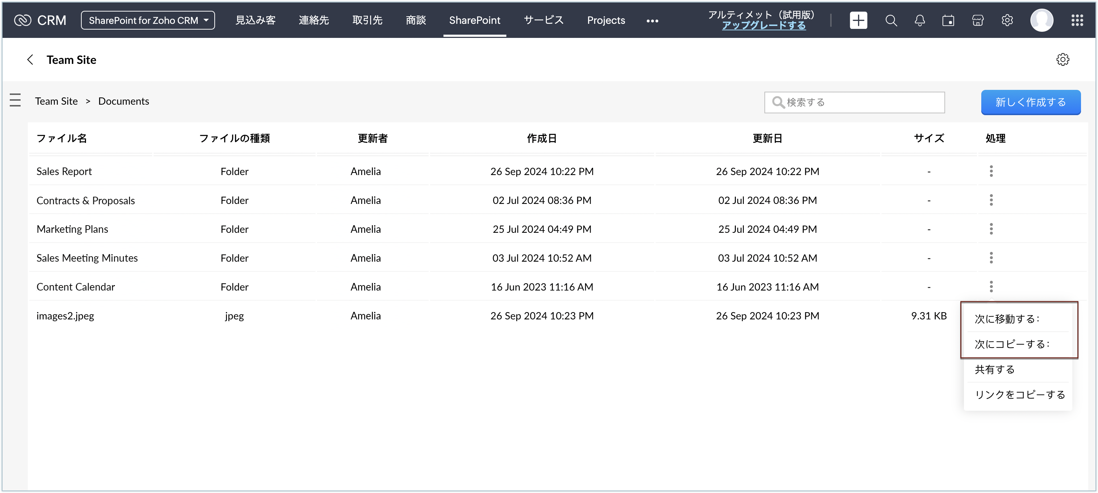Open actions menu for Sales Report
The height and width of the screenshot is (493, 1098).
tap(991, 171)
